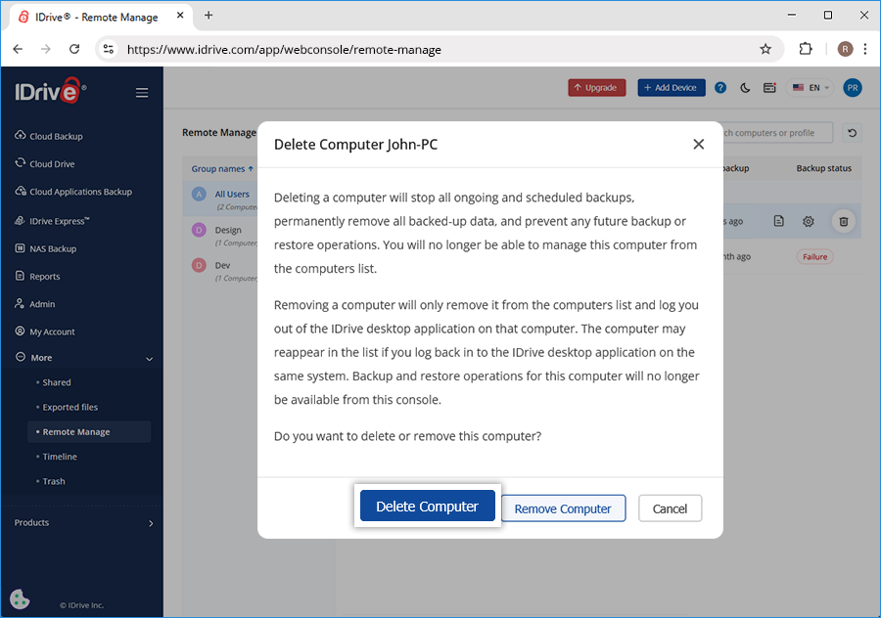Open IDrive Express section

pos(52,221)
